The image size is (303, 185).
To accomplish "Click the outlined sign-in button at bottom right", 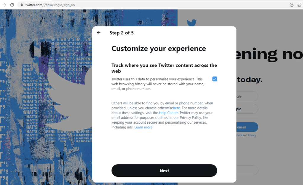I will [x=247, y=170].
